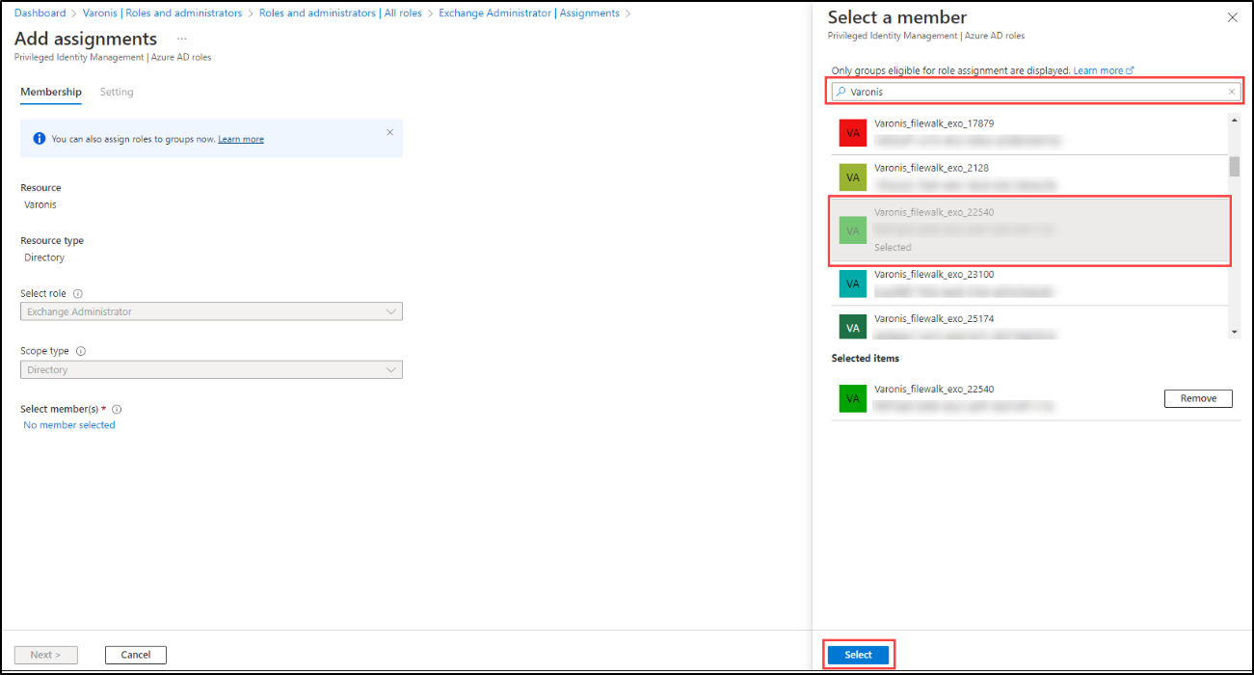
Task: Click the info icon beside Select member(s)
Action: click(x=115, y=408)
